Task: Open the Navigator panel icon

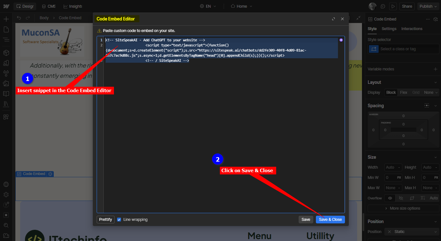Action: [x=6, y=40]
